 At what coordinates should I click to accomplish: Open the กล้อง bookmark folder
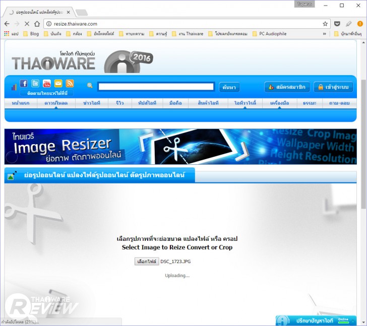(x=74, y=34)
